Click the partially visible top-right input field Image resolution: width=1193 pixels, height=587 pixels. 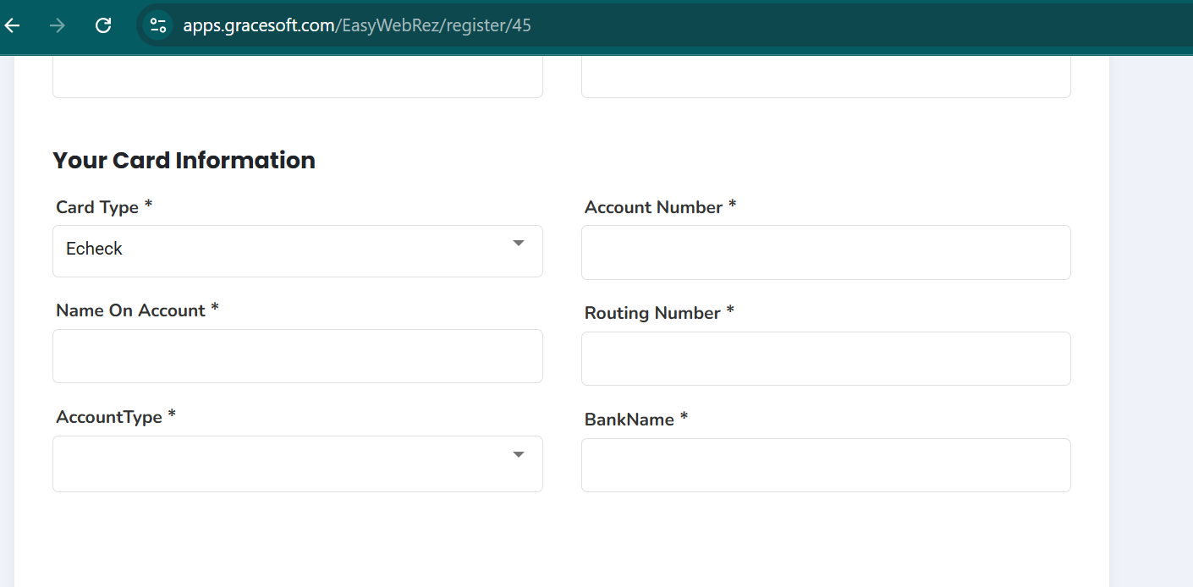[x=826, y=77]
